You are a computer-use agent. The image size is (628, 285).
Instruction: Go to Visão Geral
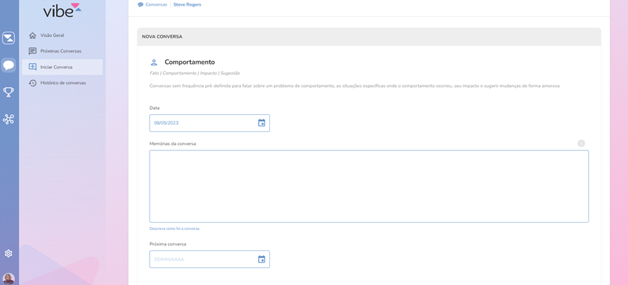click(x=52, y=35)
